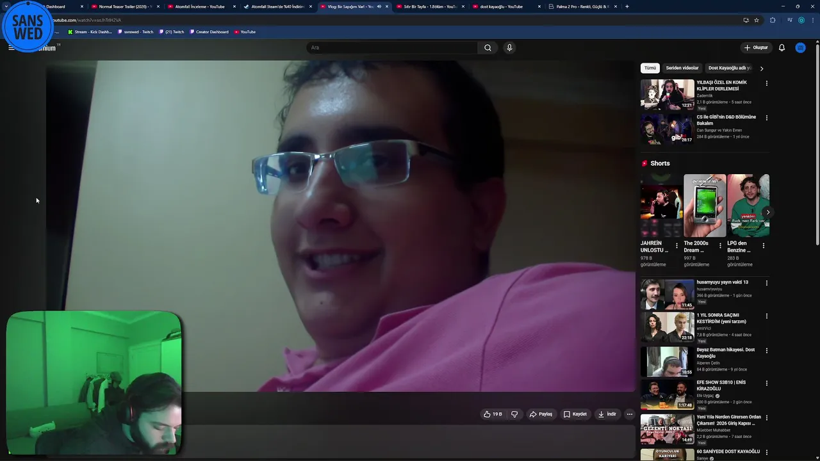Start voice search with the microphone icon
Screen dimensions: 820x461
click(509, 47)
